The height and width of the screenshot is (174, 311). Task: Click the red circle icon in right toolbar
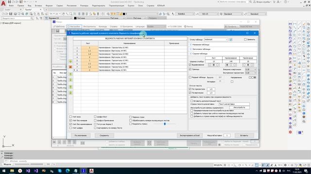click(x=291, y=132)
